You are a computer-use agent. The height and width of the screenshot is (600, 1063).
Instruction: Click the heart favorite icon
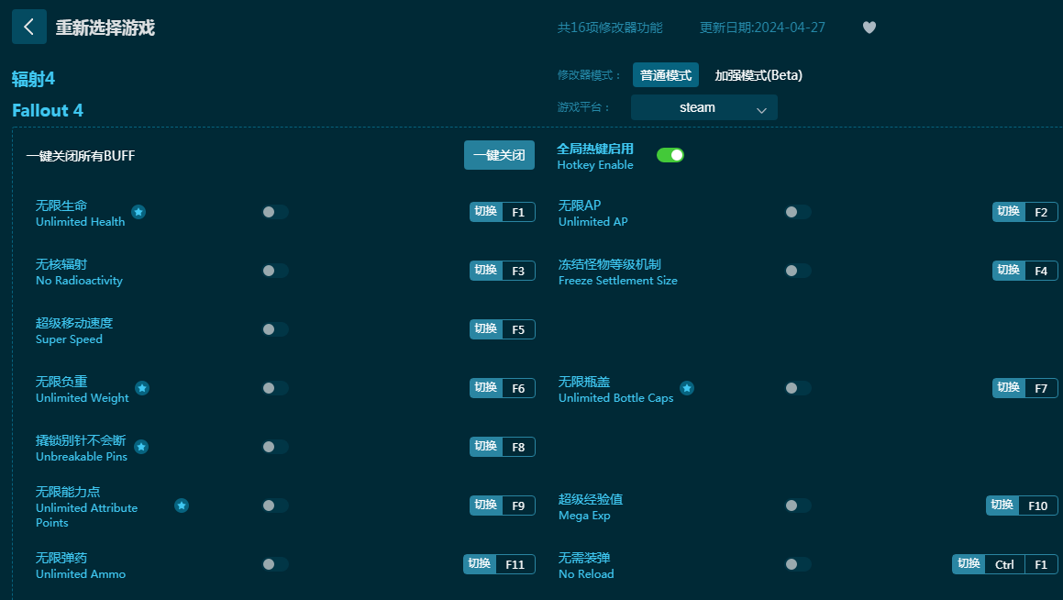pos(869,28)
